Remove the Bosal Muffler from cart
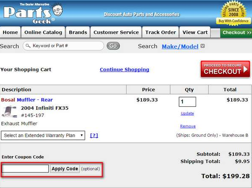The height and width of the screenshot is (188, 252). [188, 126]
